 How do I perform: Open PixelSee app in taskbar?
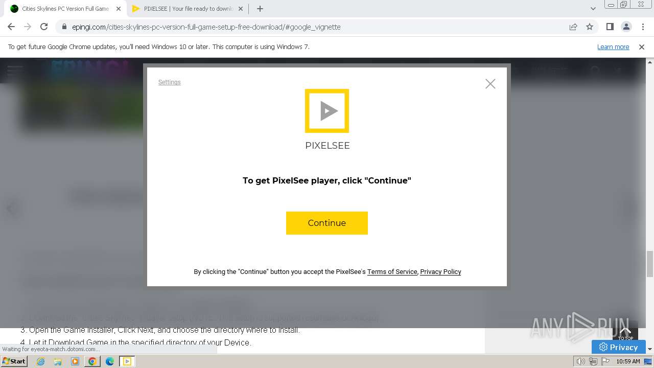127,361
